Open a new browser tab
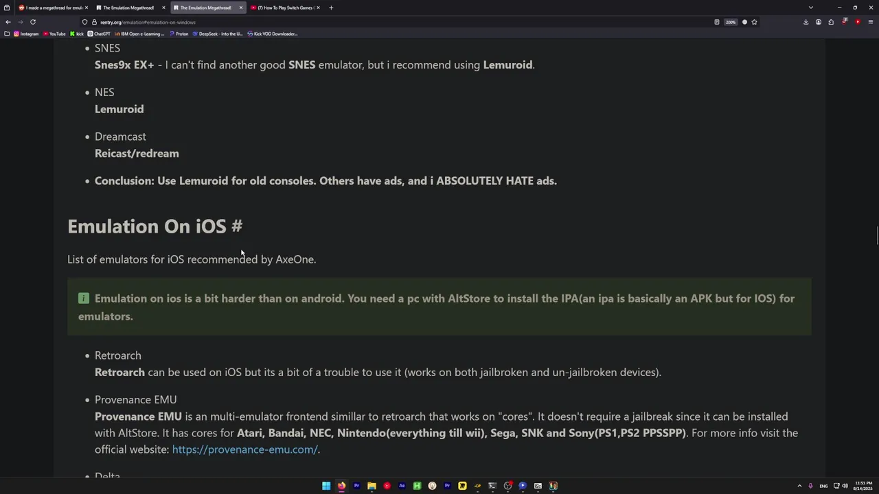 (331, 8)
